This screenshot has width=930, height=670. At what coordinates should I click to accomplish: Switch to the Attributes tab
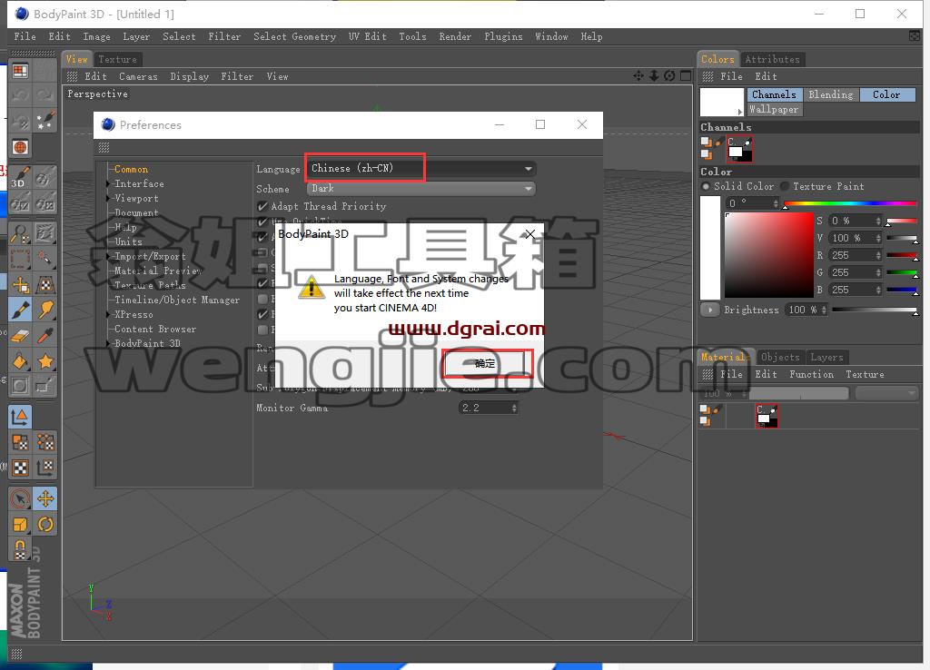click(772, 59)
